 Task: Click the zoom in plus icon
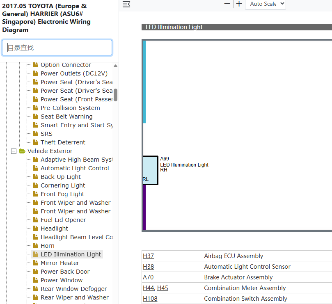[x=239, y=4]
